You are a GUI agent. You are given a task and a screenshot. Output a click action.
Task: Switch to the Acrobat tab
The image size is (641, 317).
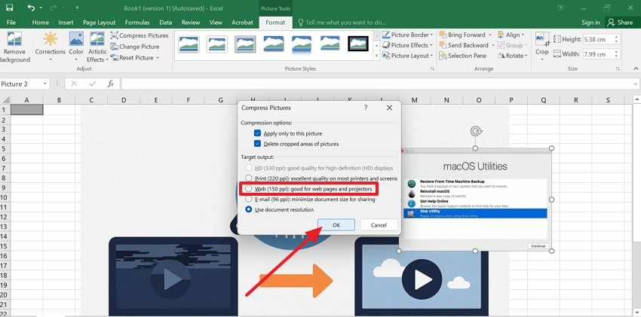tap(242, 23)
